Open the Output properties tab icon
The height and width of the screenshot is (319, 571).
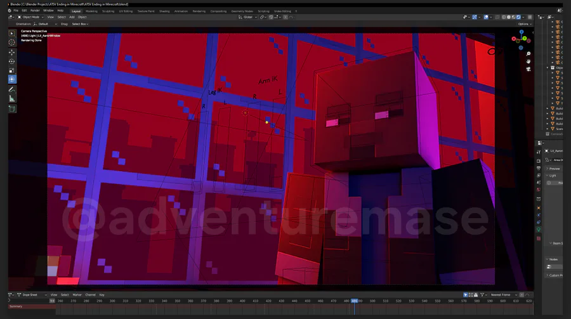point(539,168)
